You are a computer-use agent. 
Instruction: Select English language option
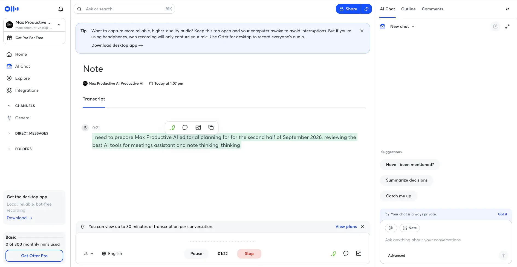pos(112,254)
